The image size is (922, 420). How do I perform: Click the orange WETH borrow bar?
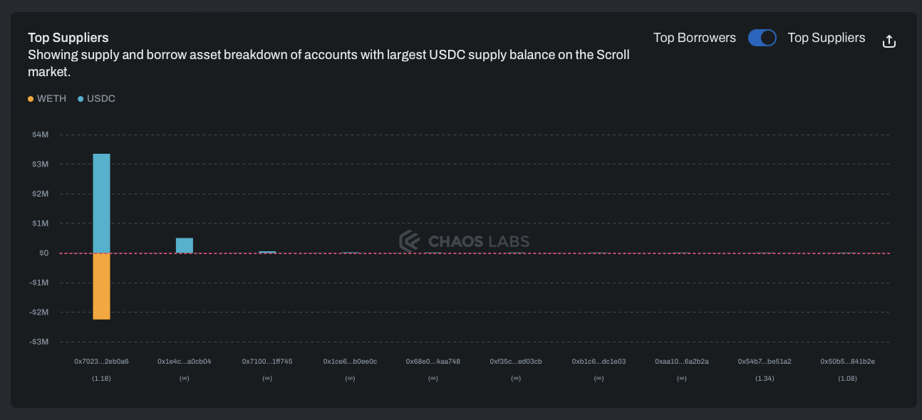point(101,286)
